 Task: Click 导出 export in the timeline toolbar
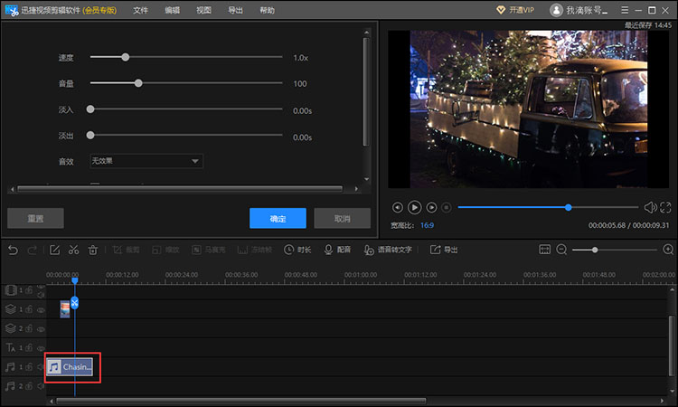click(444, 250)
